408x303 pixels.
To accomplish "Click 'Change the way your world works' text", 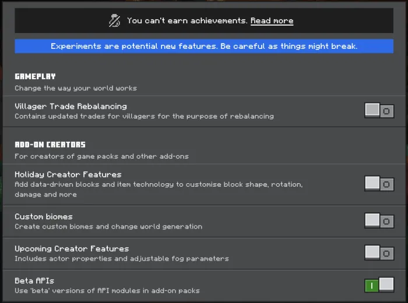I will pyautogui.click(x=76, y=88).
